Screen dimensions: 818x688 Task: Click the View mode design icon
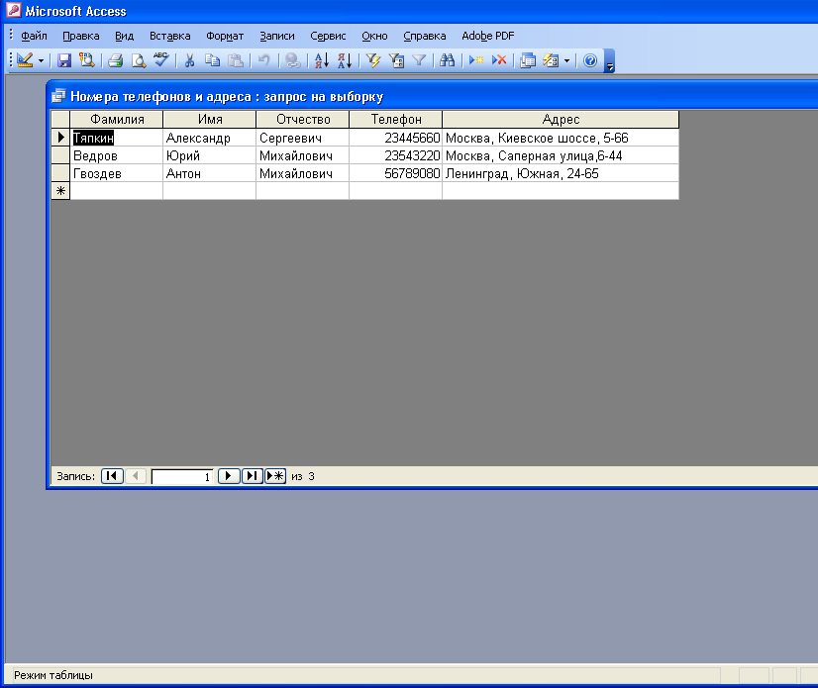click(25, 60)
